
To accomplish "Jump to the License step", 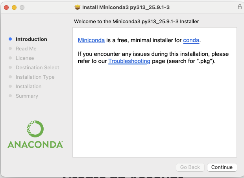I will pyautogui.click(x=25, y=58).
